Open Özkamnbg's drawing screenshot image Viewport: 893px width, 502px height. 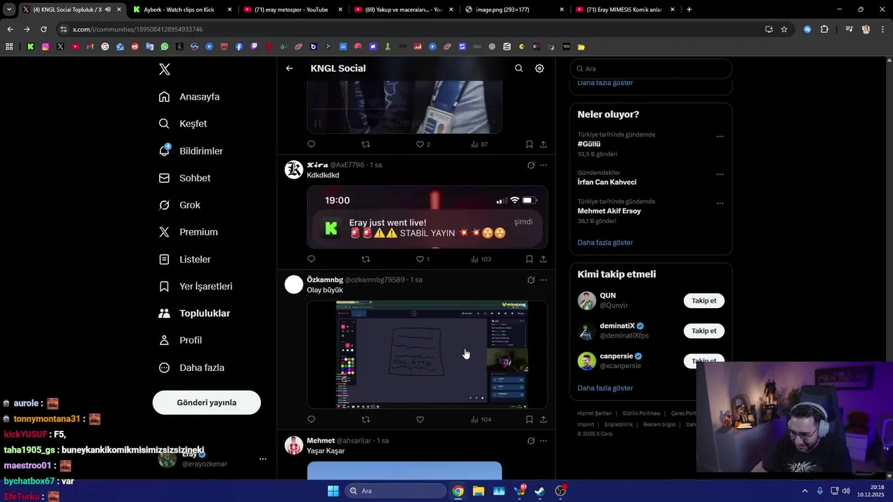(x=427, y=354)
